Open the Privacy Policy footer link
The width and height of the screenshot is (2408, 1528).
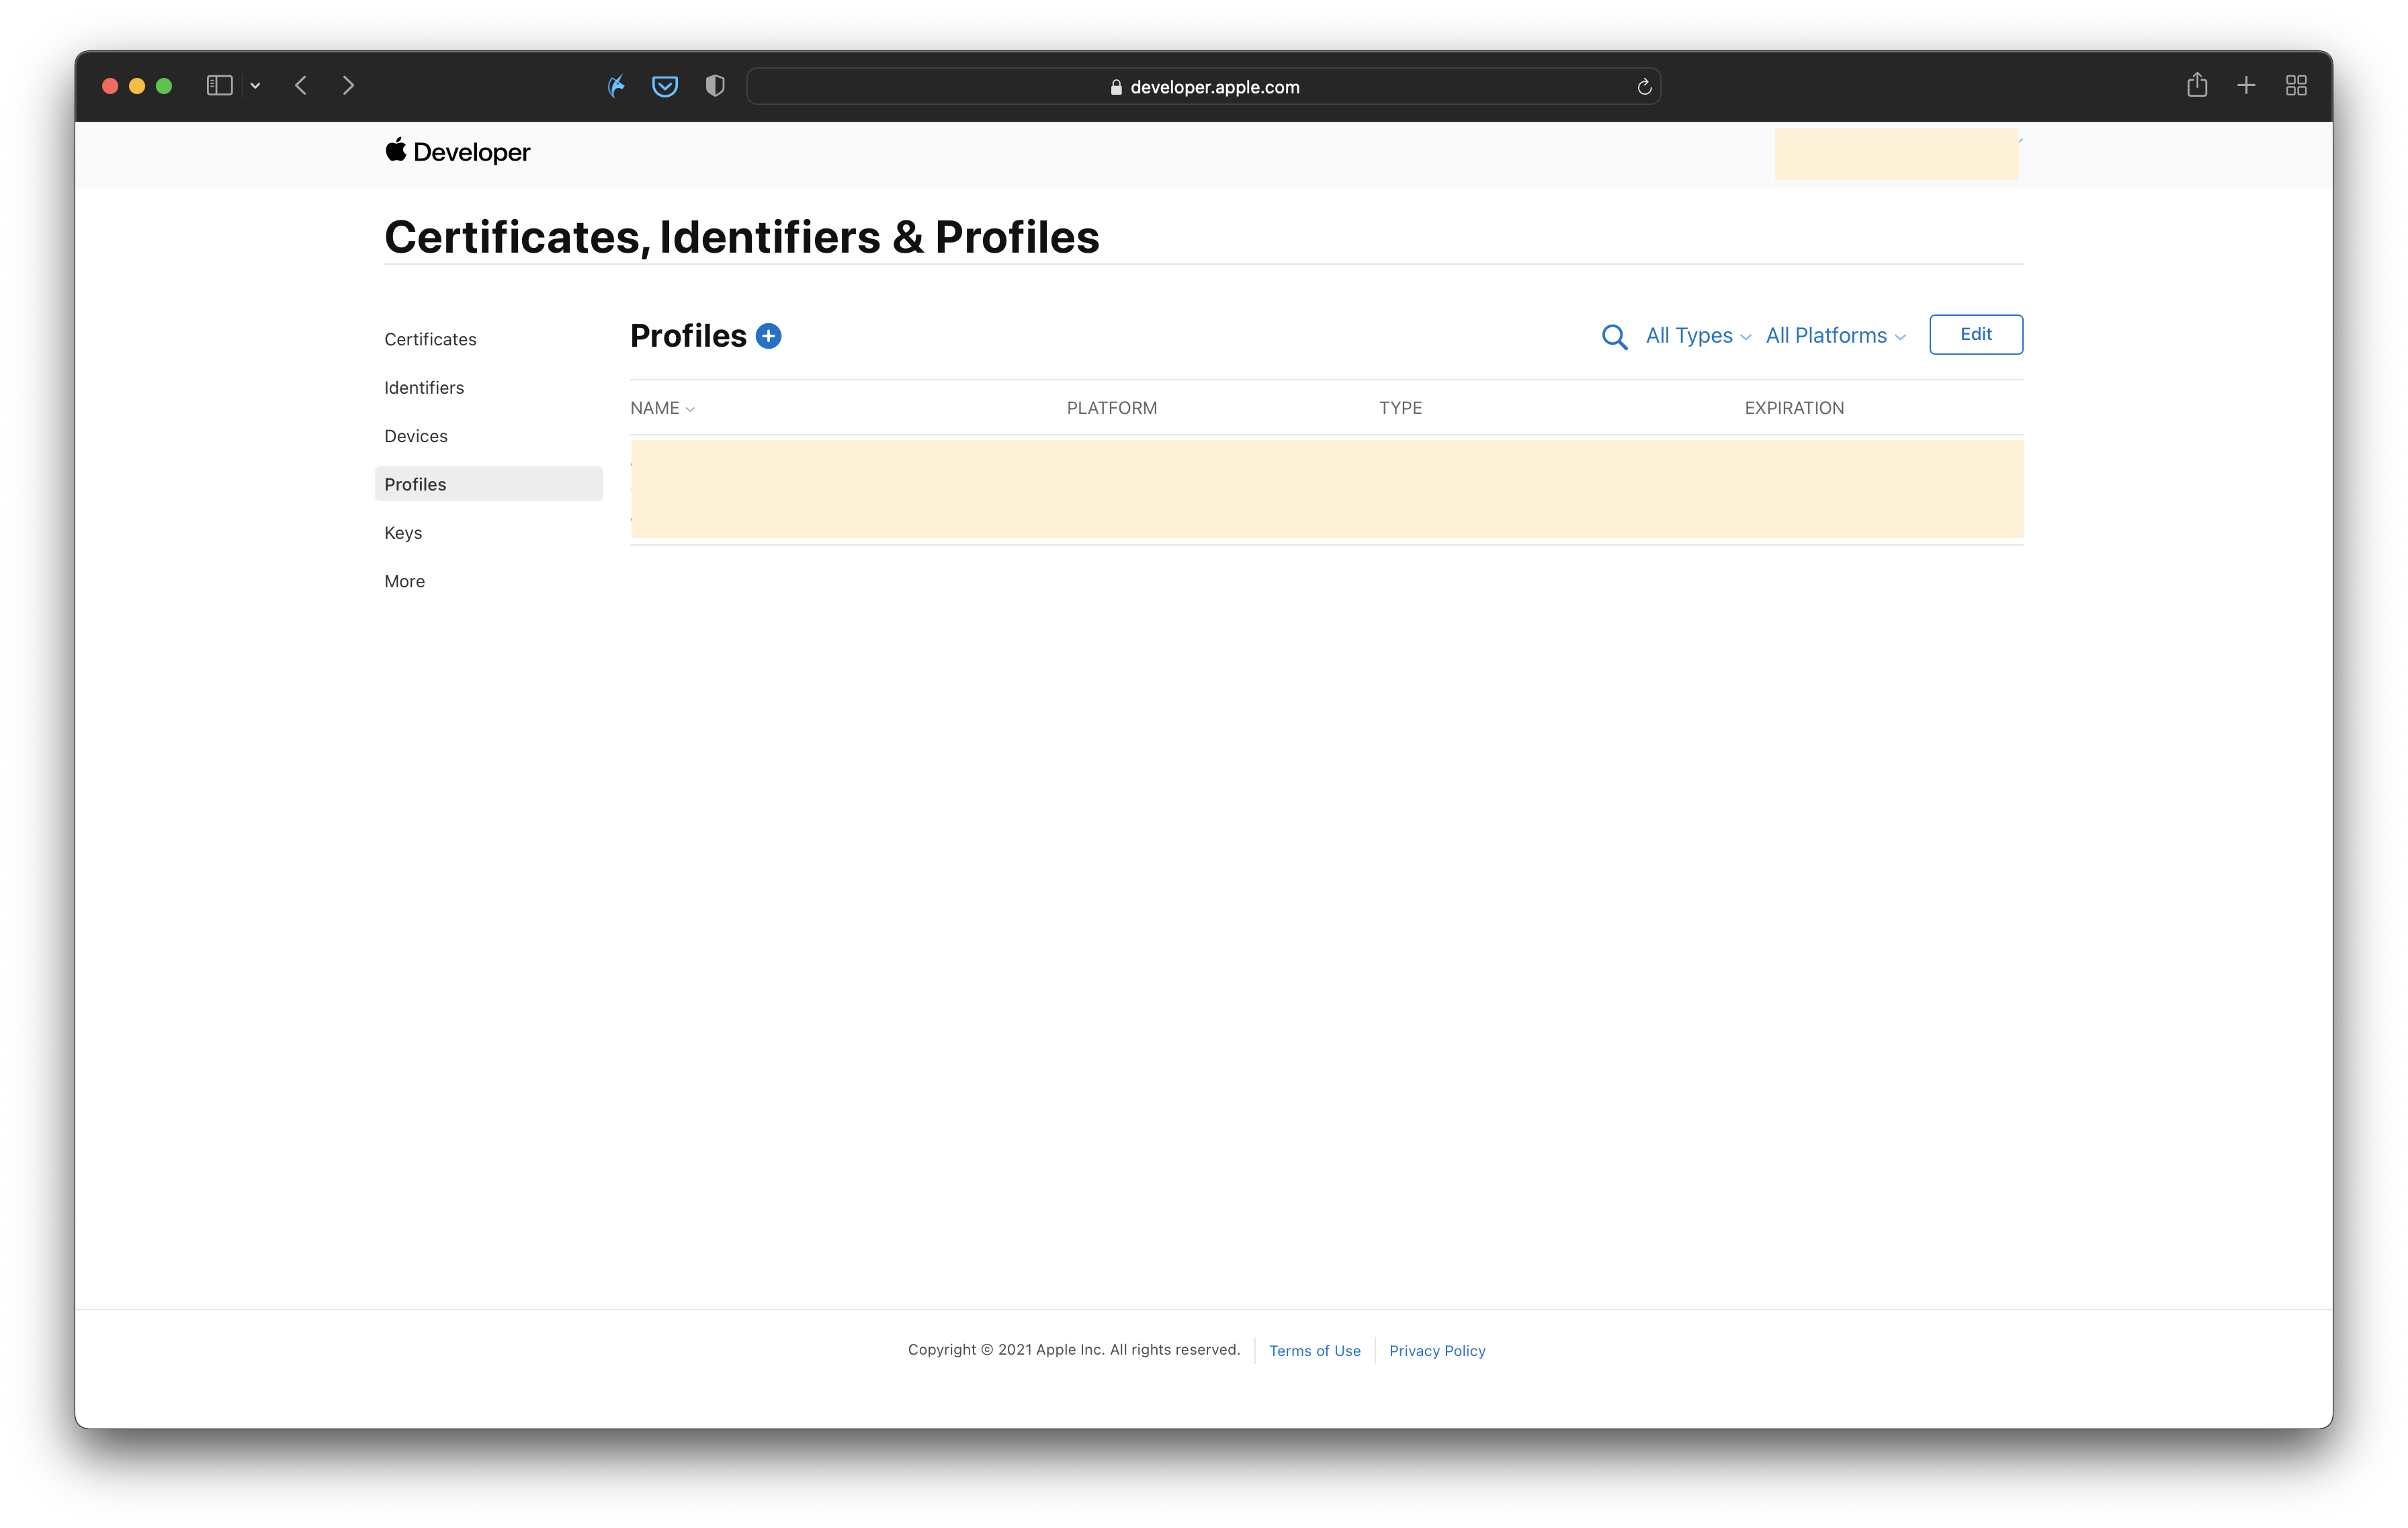[1436, 1351]
